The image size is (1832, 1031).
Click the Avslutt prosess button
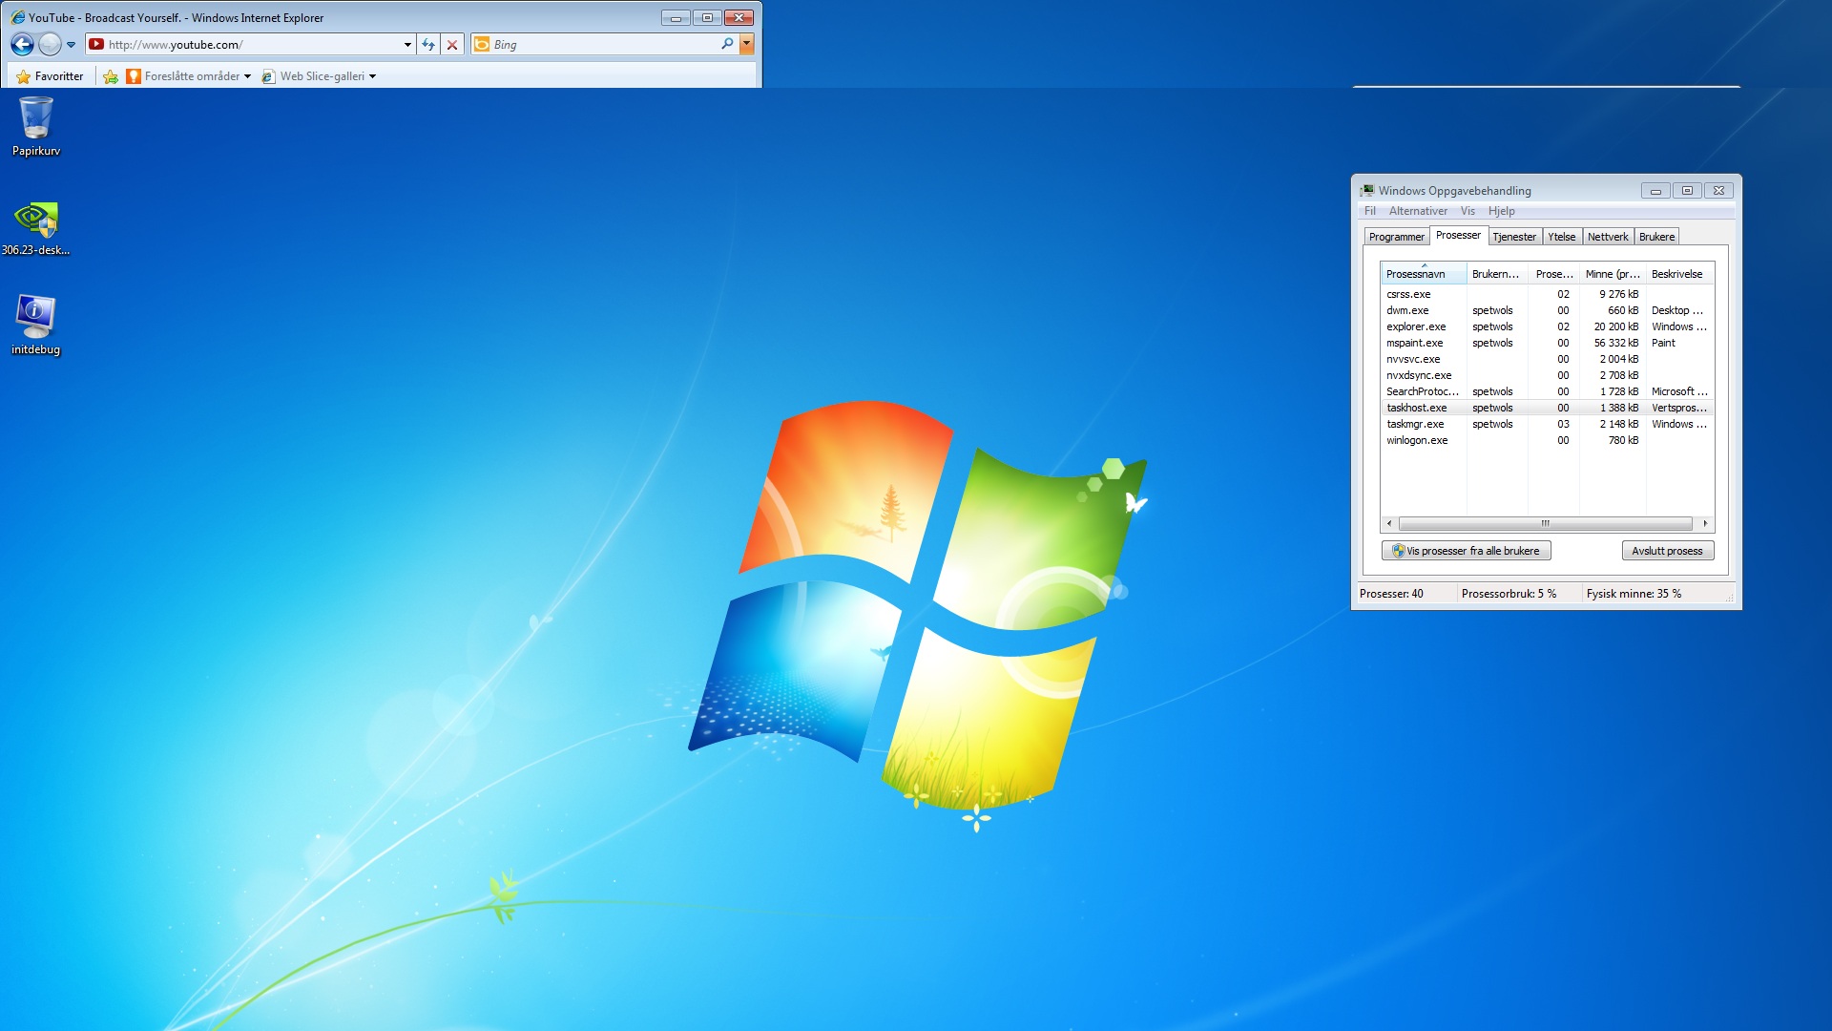click(1667, 551)
